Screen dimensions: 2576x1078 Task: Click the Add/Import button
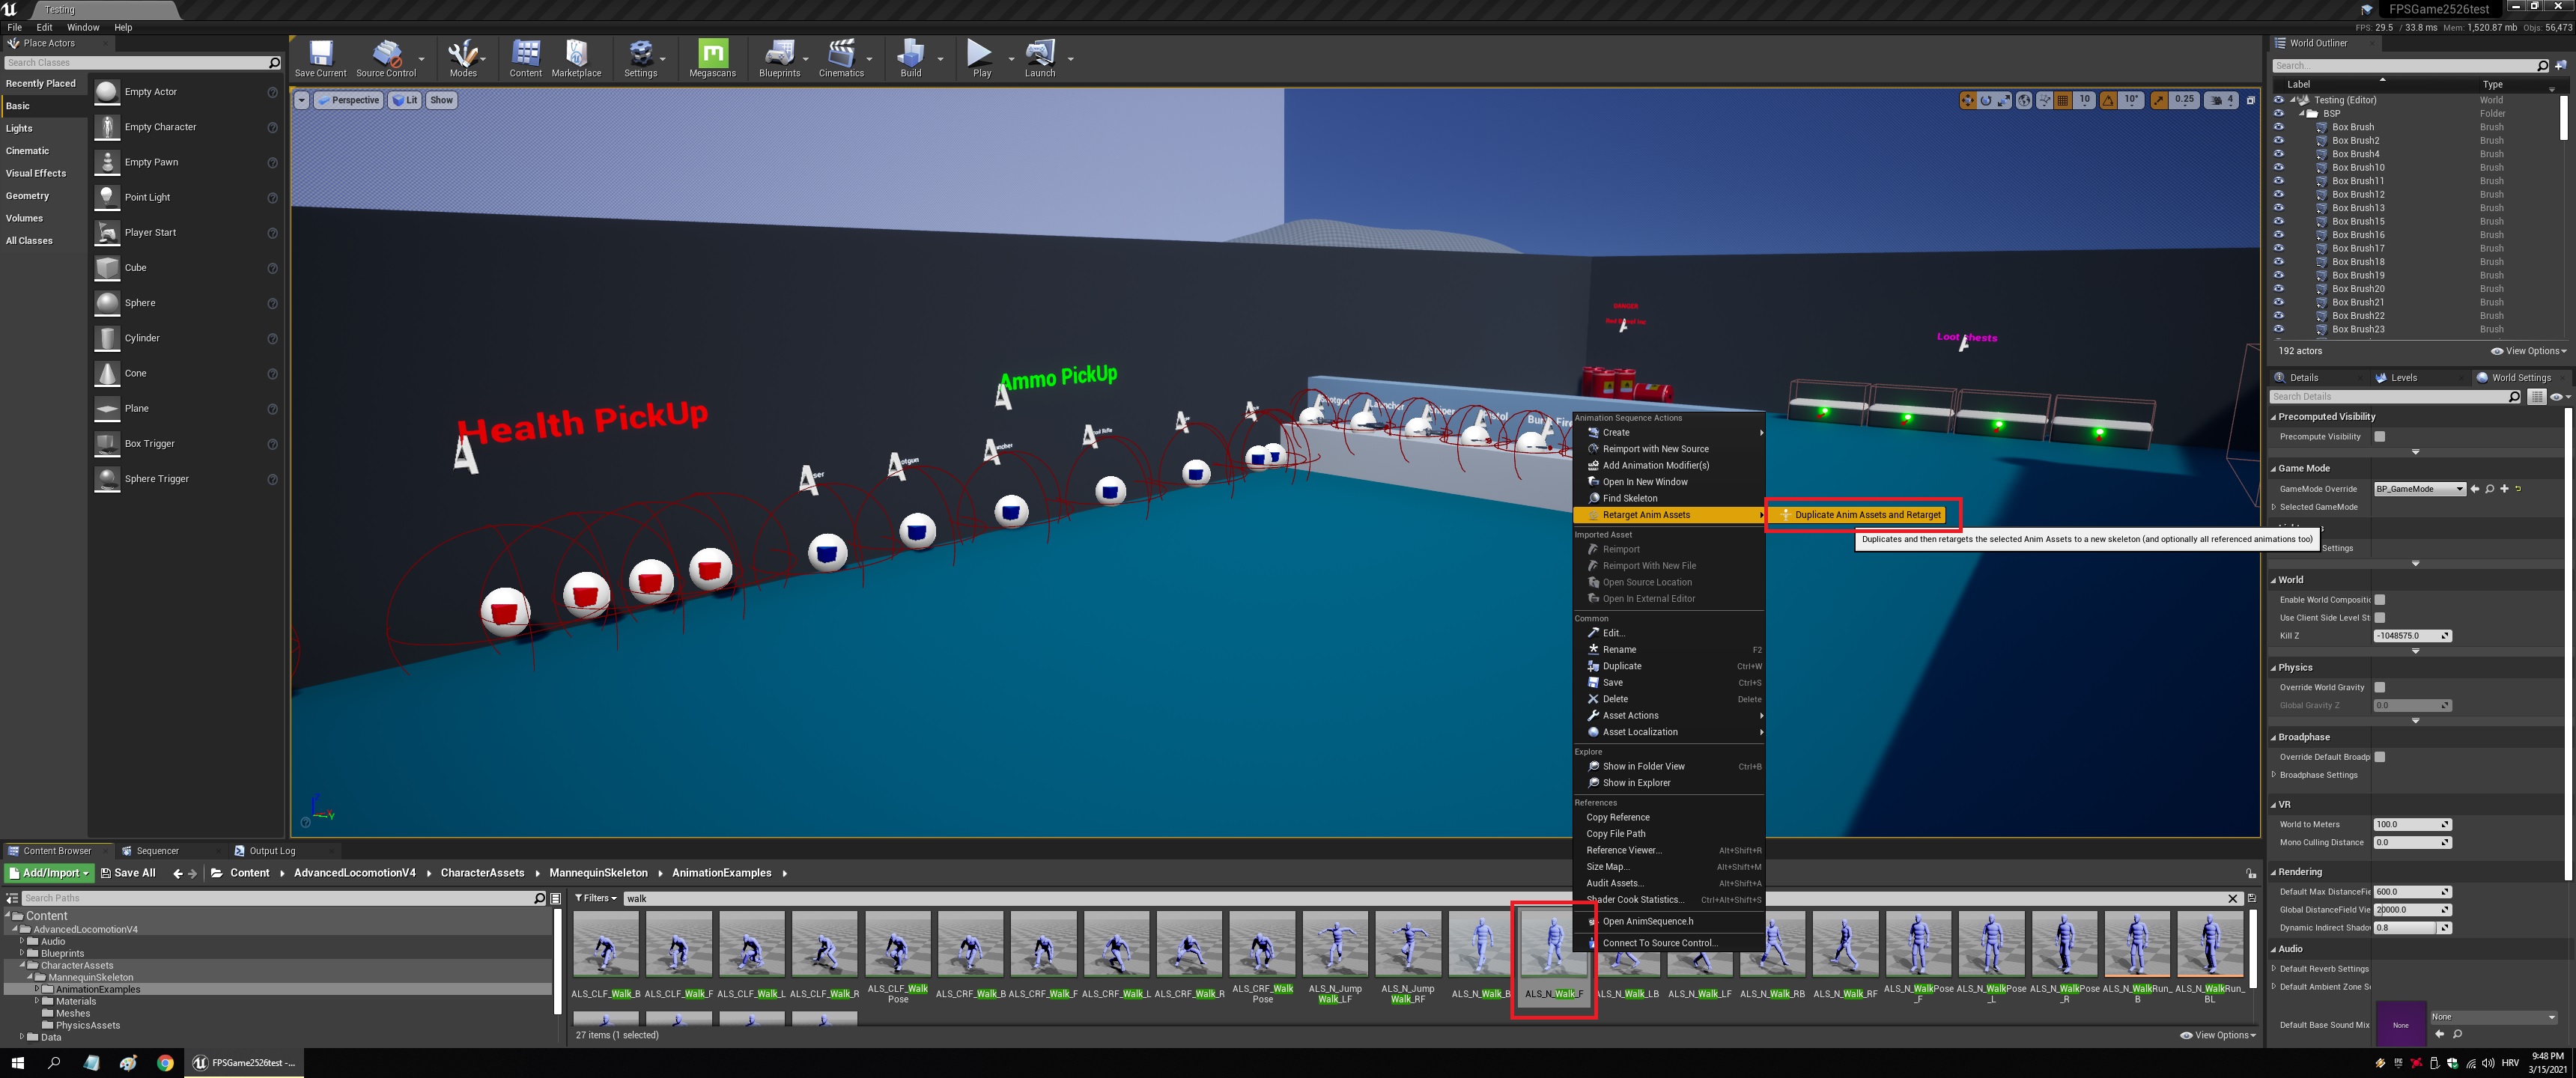pyautogui.click(x=50, y=873)
